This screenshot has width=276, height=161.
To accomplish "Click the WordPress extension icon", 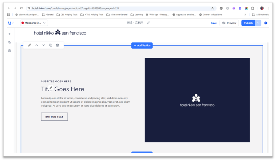I will click(221, 8).
